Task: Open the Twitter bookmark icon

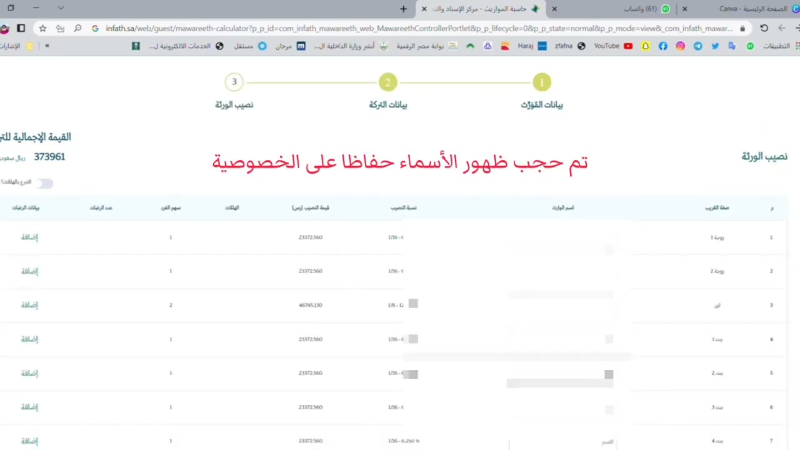Action: pos(715,46)
